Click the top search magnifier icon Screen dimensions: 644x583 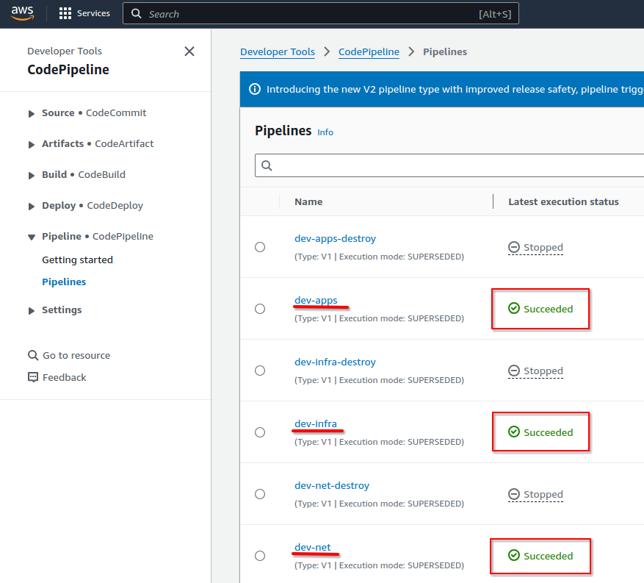(136, 13)
